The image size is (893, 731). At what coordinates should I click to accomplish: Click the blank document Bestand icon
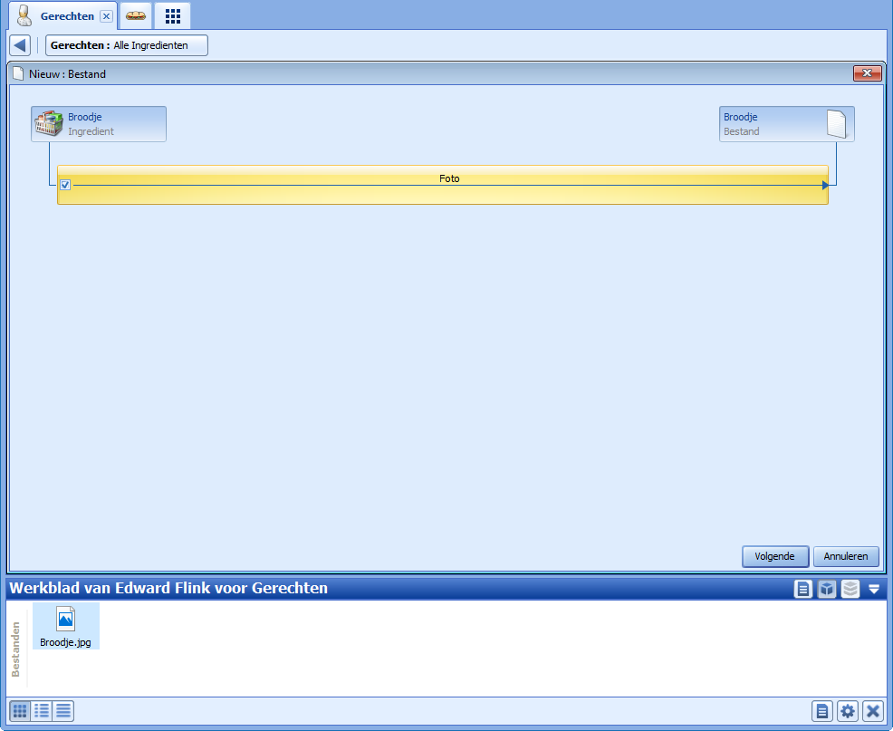click(836, 123)
